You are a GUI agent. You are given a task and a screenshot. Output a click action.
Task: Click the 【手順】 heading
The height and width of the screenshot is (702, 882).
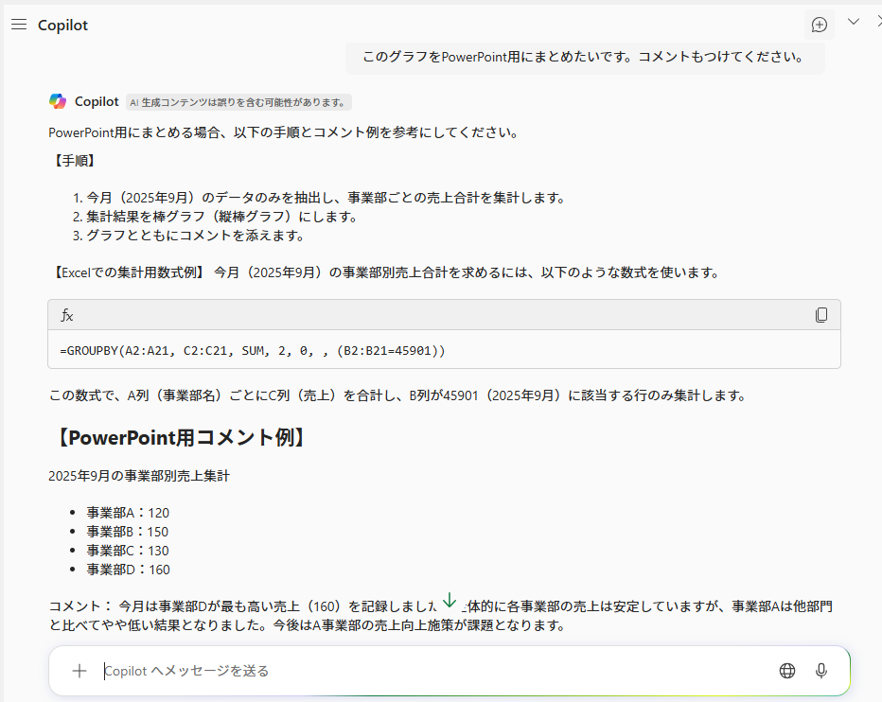click(x=74, y=161)
